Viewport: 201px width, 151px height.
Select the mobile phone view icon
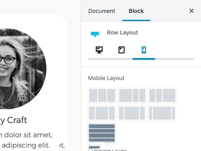pyautogui.click(x=144, y=50)
